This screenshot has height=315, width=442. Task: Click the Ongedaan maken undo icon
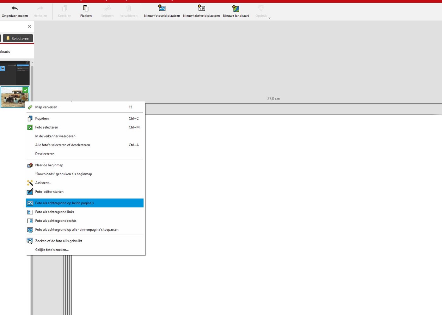tap(15, 9)
